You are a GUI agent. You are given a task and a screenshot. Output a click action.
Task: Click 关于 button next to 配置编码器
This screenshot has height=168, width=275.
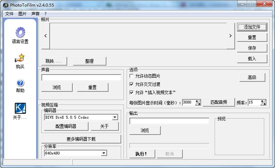click(104, 126)
